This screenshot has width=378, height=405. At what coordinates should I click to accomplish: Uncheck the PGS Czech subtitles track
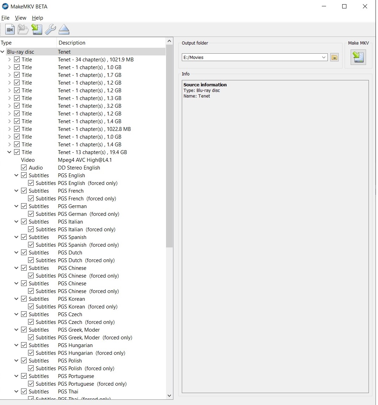(x=24, y=314)
